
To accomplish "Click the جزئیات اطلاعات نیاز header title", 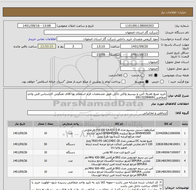I will point(174,12).
